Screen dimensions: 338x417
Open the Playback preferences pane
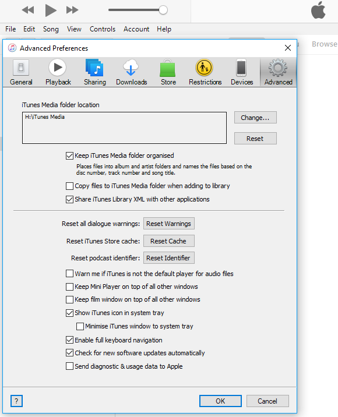[x=58, y=72]
